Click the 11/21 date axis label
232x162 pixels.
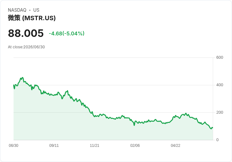coord(95,146)
